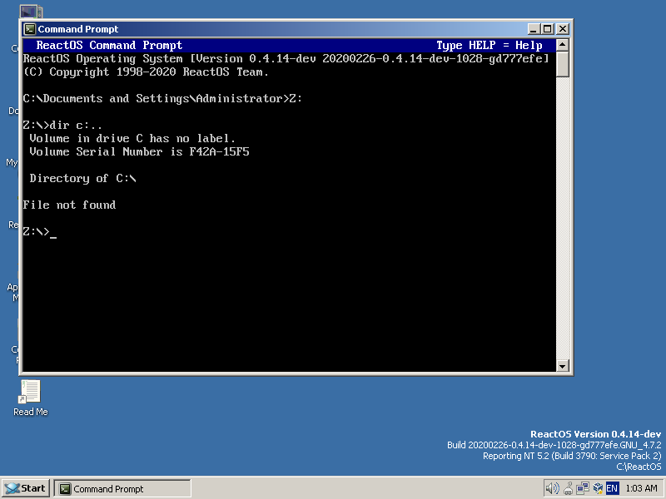Click the 1:03 AM clock

click(641, 488)
